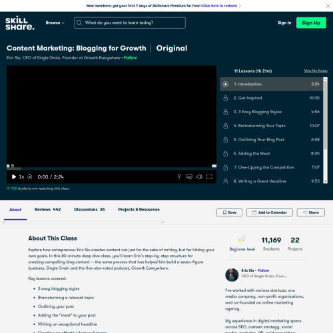333x333 pixels.
Task: Click the green Sign Up button
Action: point(311,23)
